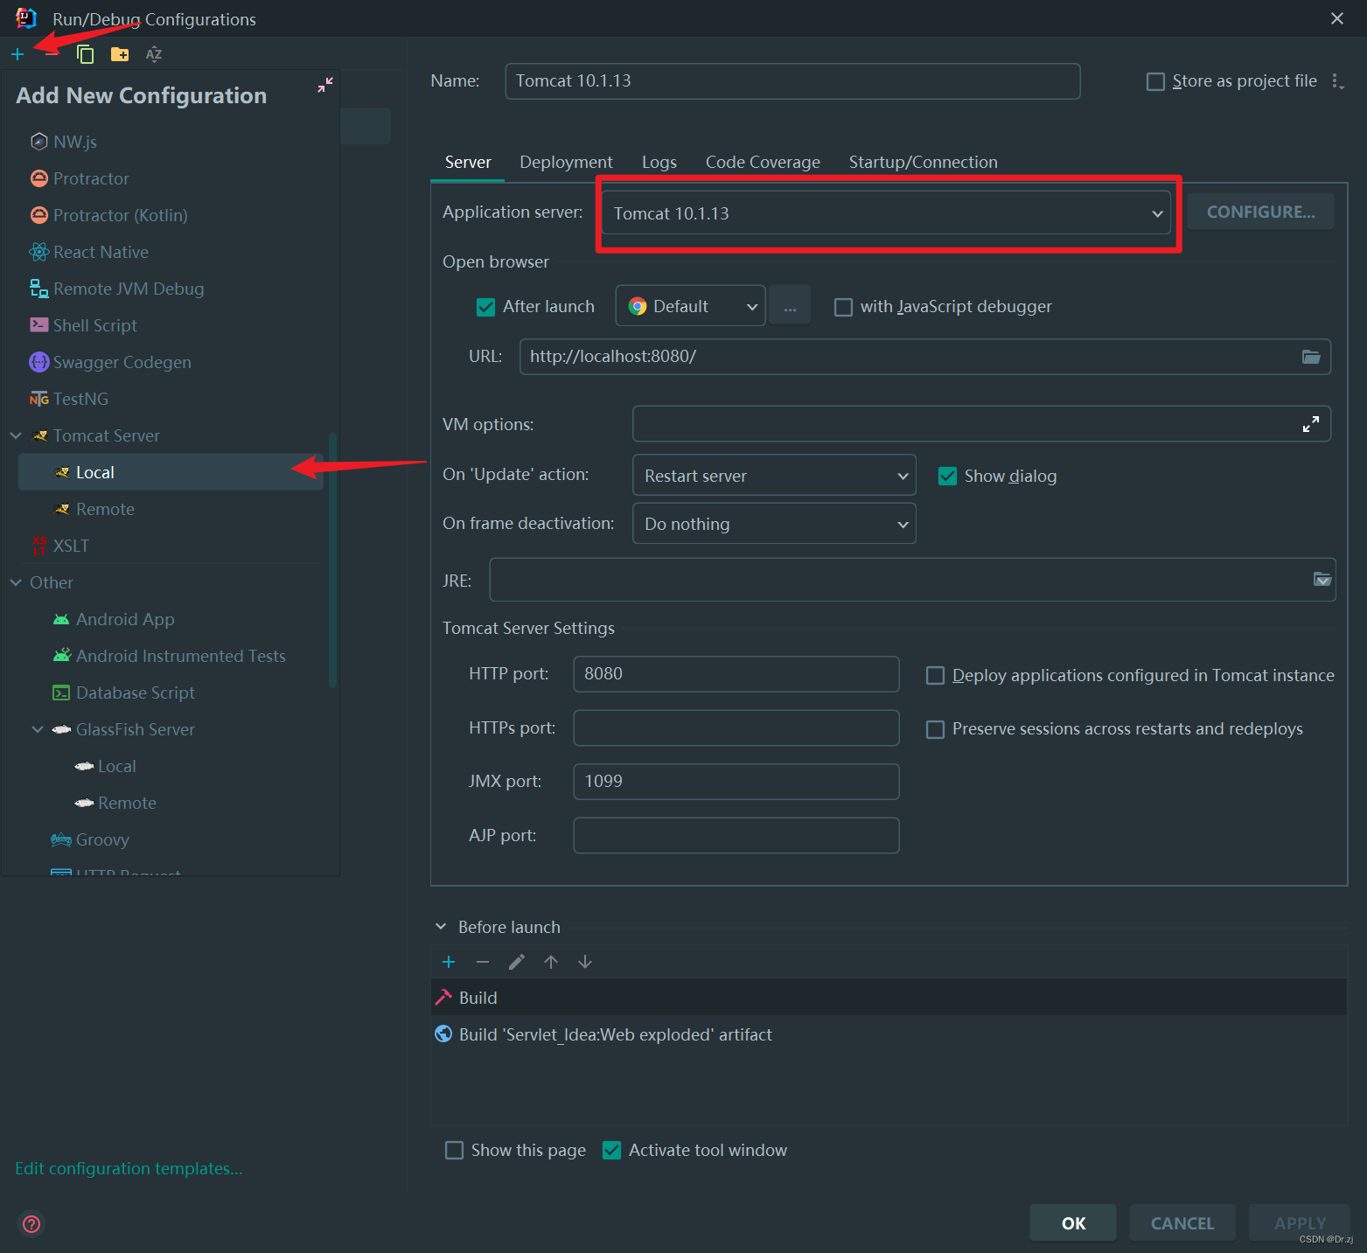Collapse the GlassFish Server tree node
The width and height of the screenshot is (1367, 1253).
click(38, 729)
